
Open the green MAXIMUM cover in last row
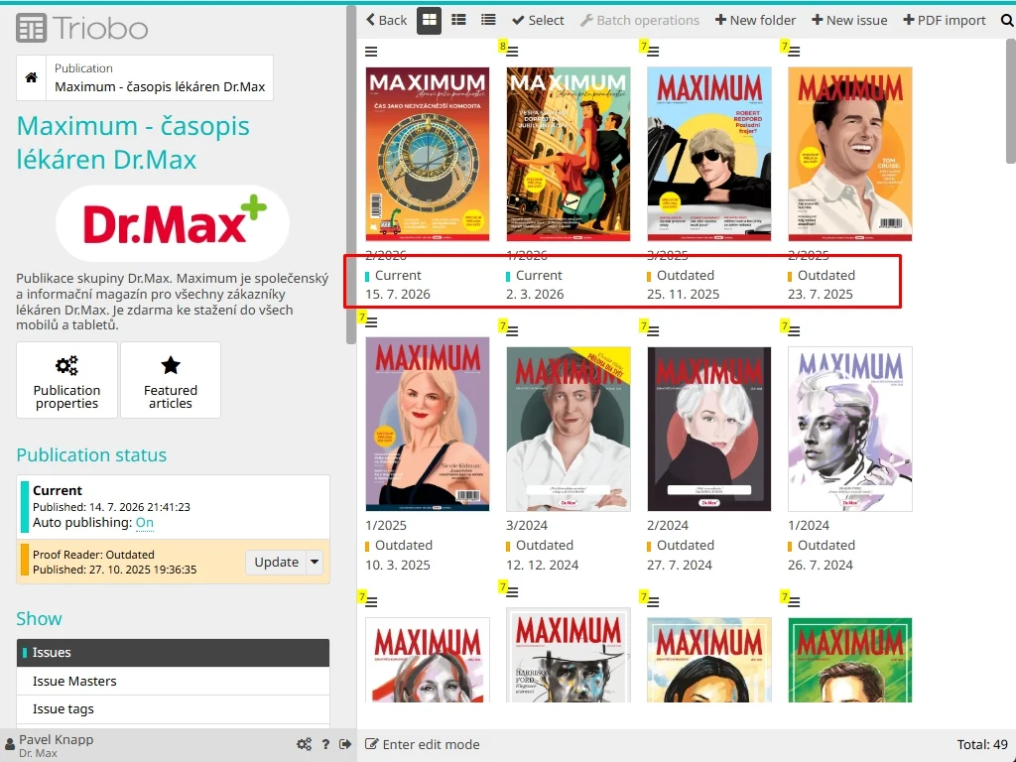click(x=850, y=660)
